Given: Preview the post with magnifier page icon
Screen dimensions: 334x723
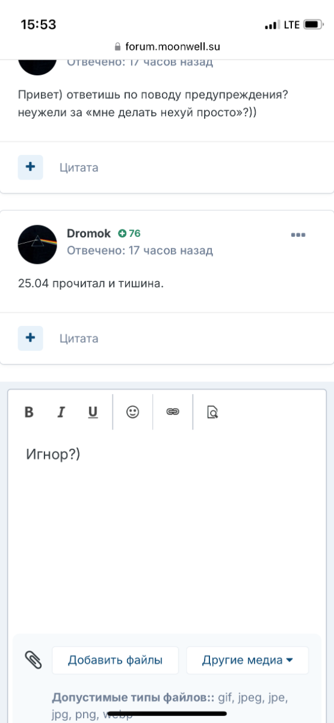Looking at the screenshot, I should 212,412.
